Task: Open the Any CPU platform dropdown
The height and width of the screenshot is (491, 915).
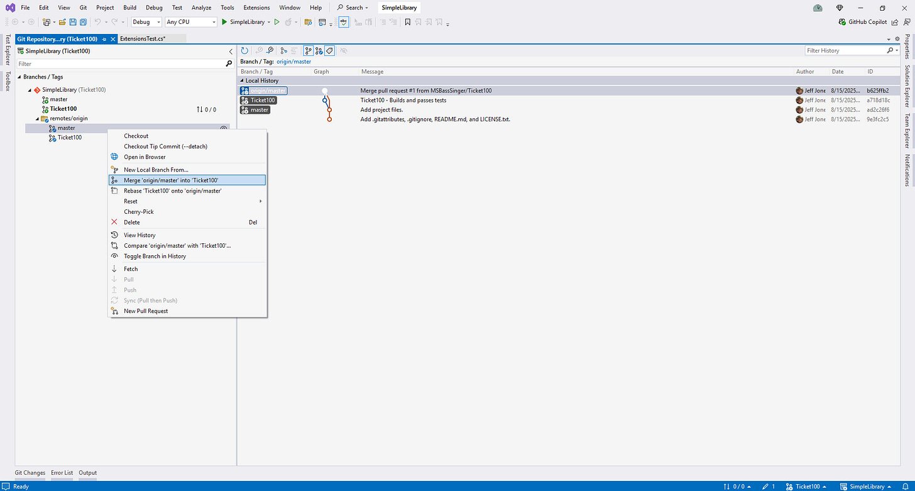Action: click(191, 22)
